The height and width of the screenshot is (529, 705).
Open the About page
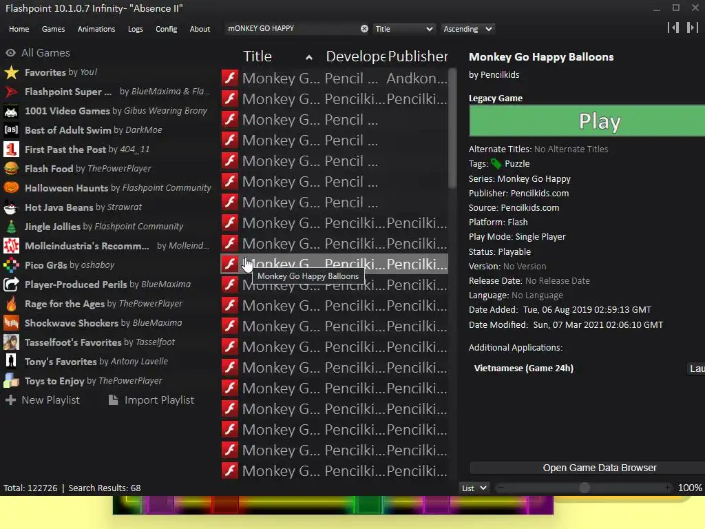point(200,29)
